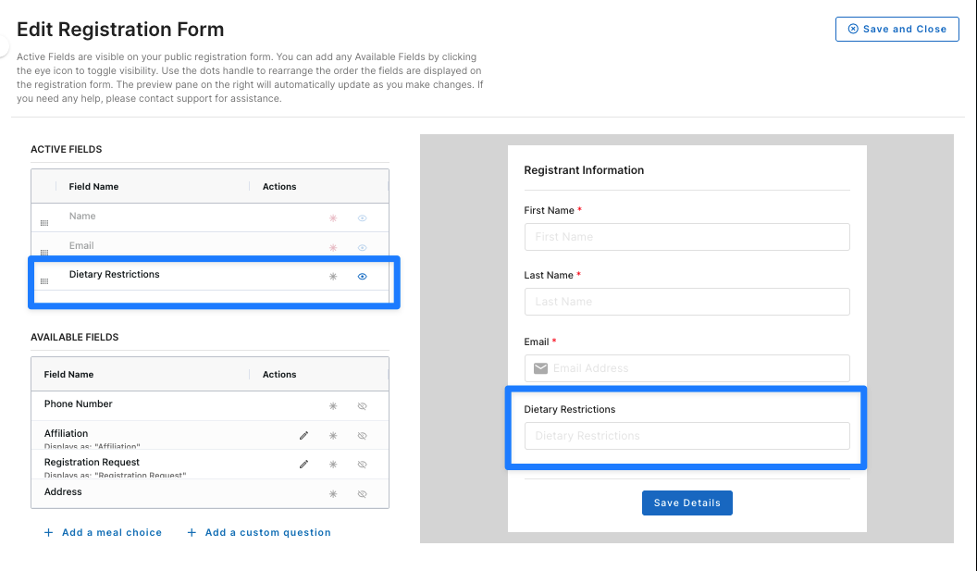Show the Address field via the eye icon
Viewport: 977px width, 571px height.
coord(362,493)
